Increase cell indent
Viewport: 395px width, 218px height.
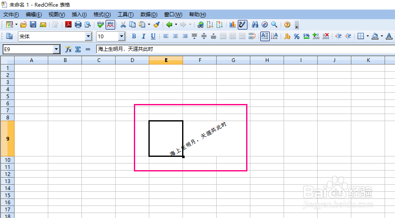click(348, 36)
